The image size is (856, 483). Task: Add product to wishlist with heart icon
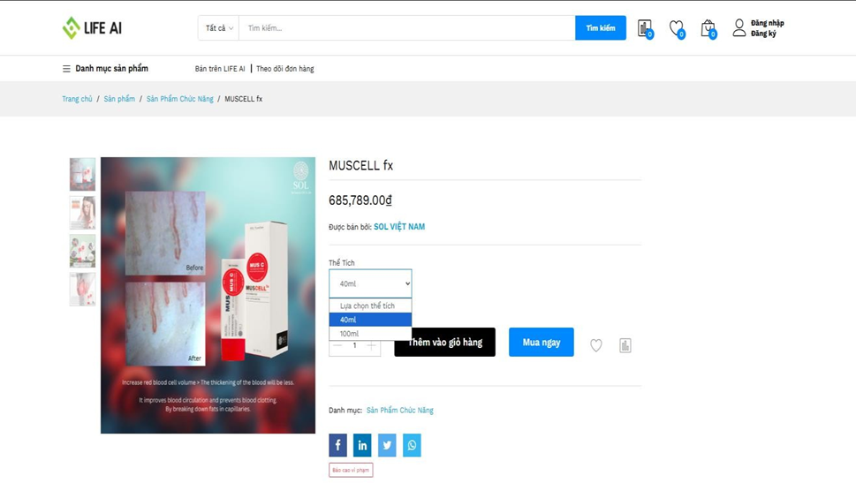[596, 345]
